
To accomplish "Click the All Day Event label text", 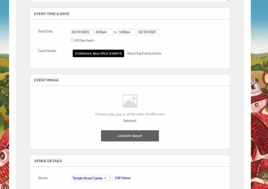I will 84,40.
